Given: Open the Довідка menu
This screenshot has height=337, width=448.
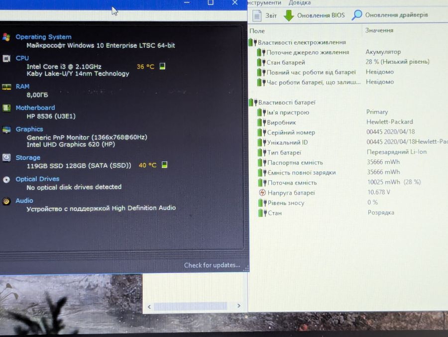Looking at the screenshot, I should coord(300,3).
